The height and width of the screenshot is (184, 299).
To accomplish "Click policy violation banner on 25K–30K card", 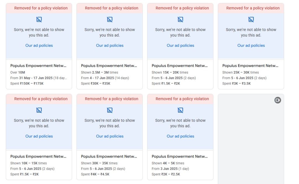I will tap(251, 8).
